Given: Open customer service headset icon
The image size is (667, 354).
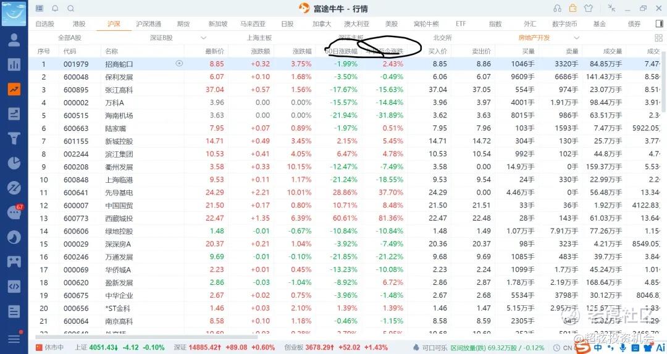Looking at the screenshot, I should tap(557, 8).
